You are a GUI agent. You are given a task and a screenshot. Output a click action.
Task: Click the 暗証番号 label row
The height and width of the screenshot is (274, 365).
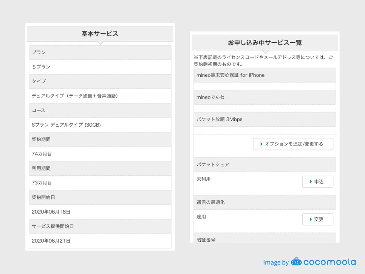coord(265,238)
